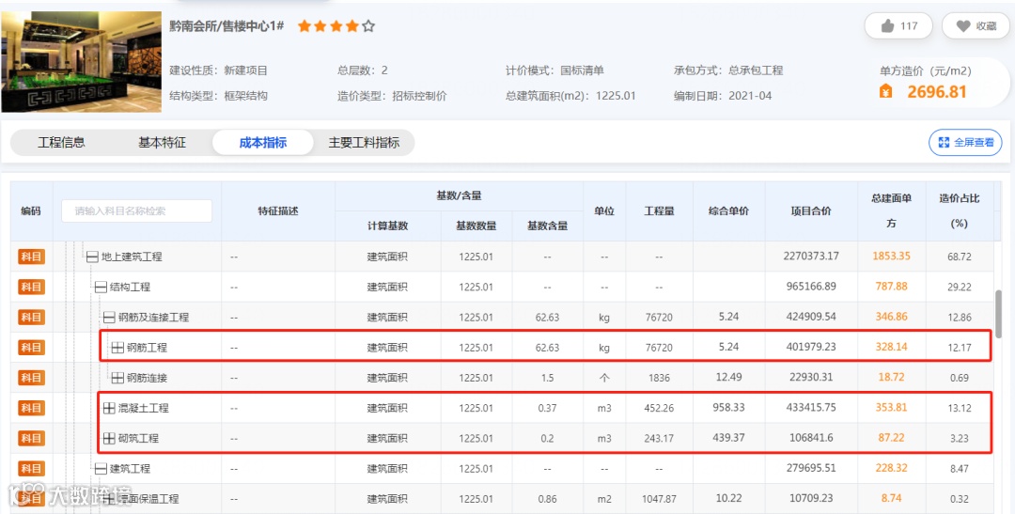Click the 基数数量 column header

(476, 226)
